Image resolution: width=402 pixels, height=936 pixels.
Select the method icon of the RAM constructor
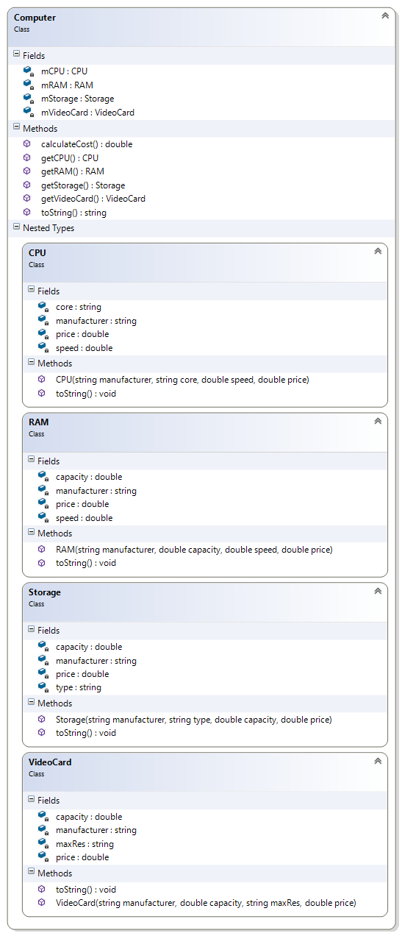click(42, 550)
